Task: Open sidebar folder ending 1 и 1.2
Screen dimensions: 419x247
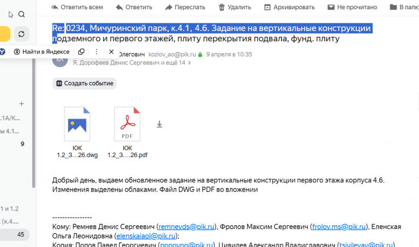Action: point(9,208)
